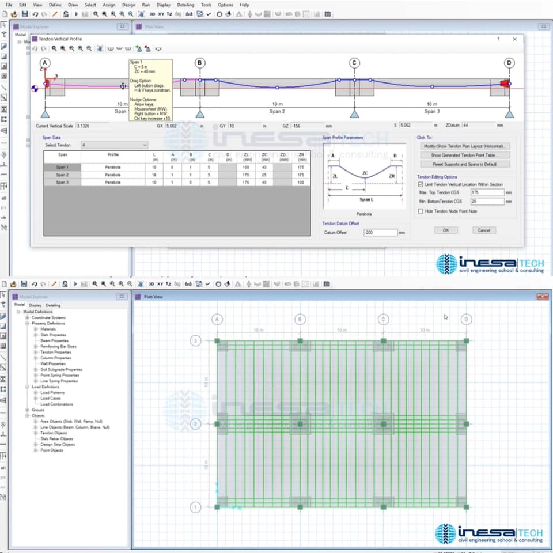Click the Save icon directly under the menu bar

(25, 14)
